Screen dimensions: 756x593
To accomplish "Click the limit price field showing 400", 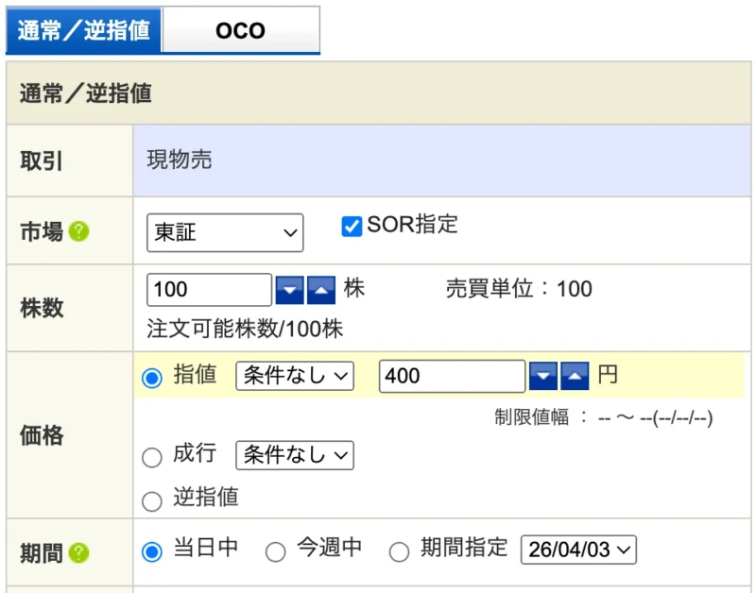I will [452, 376].
